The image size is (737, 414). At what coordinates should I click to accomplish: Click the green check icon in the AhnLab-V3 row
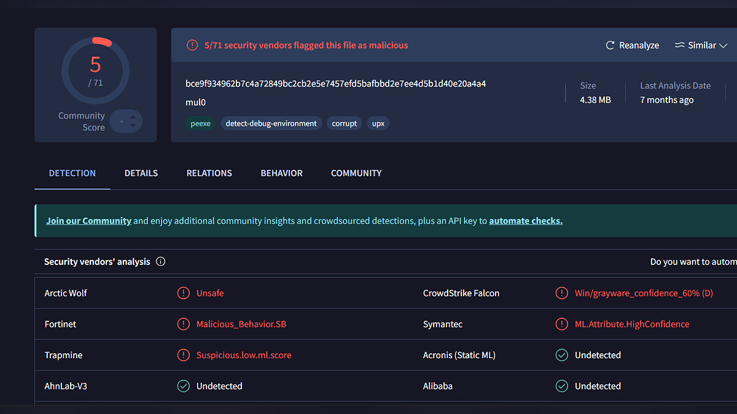[x=183, y=386]
